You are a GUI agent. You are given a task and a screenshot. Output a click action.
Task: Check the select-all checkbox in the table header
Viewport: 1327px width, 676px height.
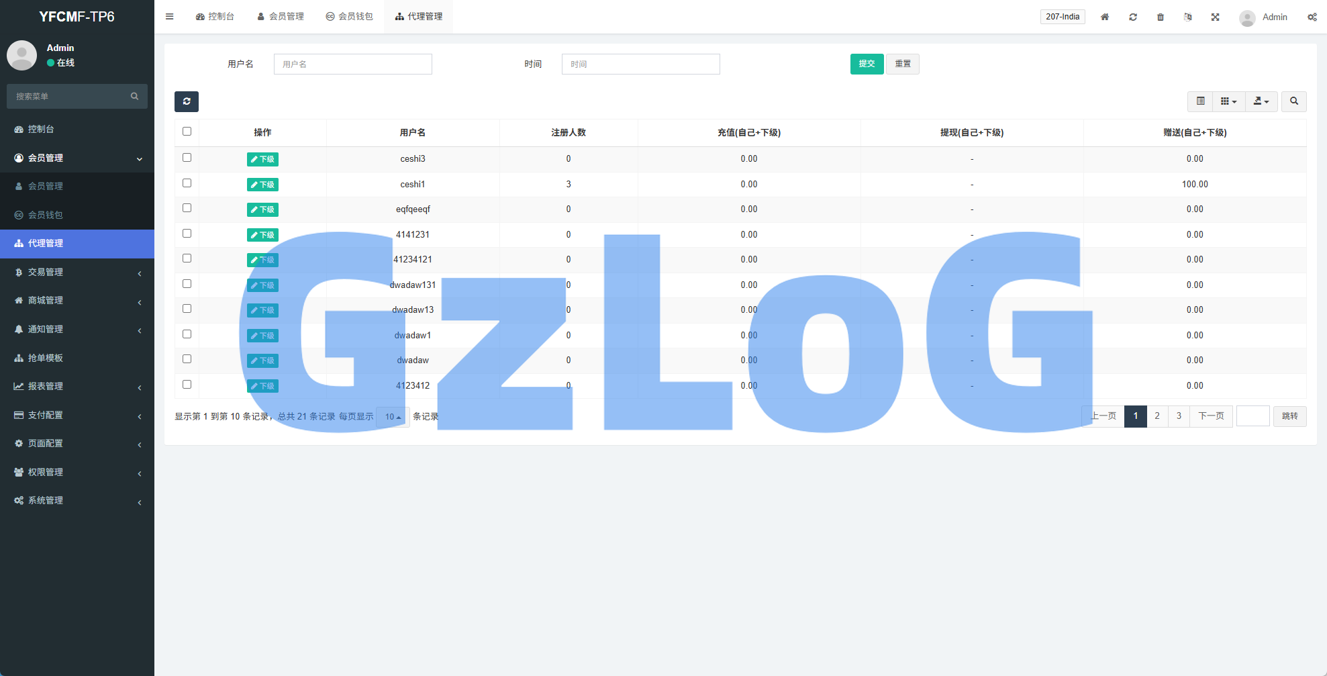point(187,132)
